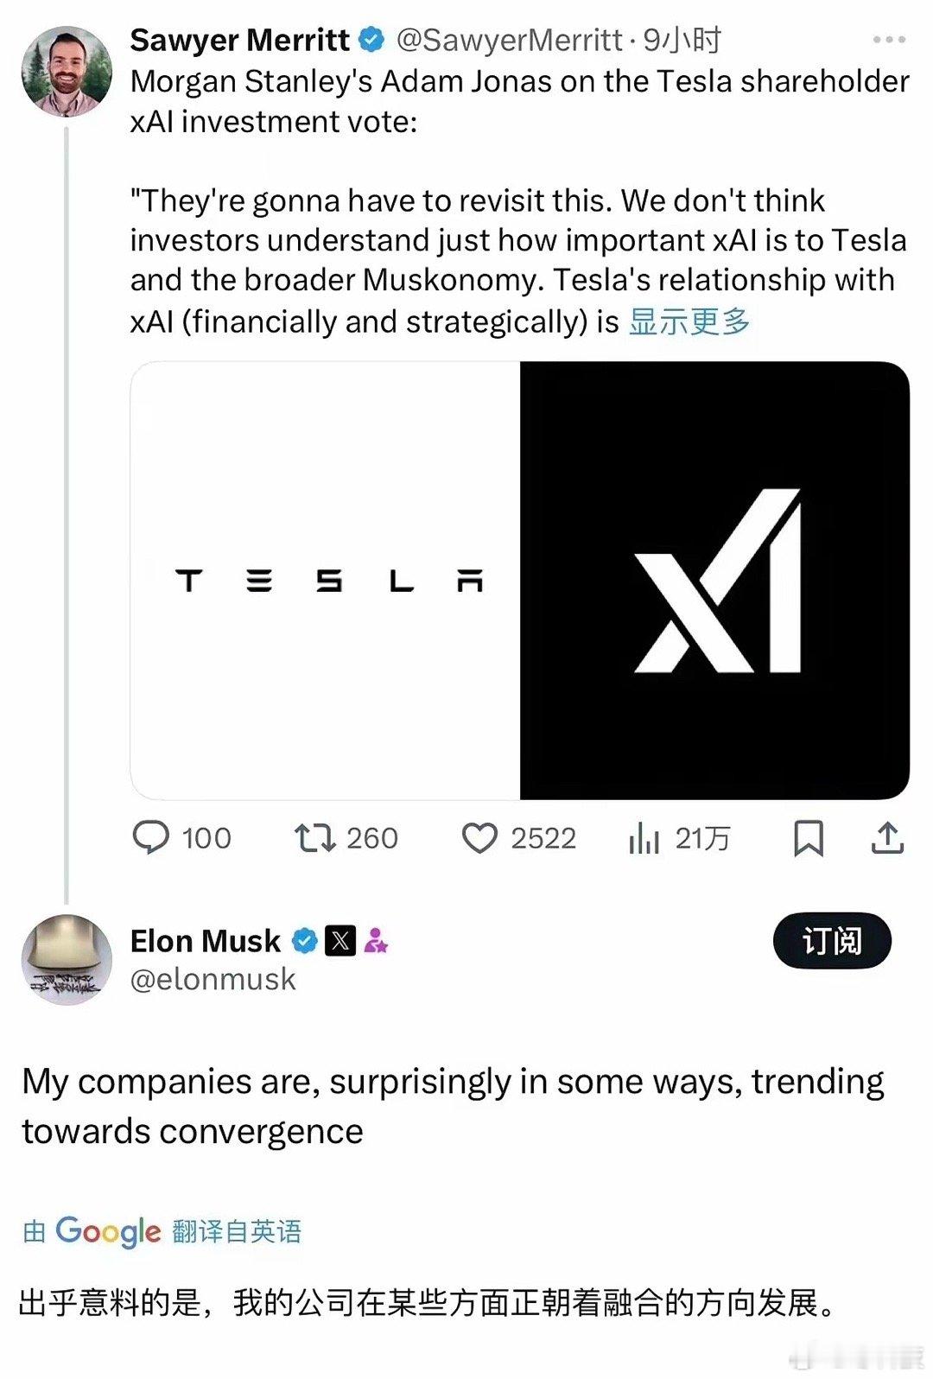The width and height of the screenshot is (933, 1379).
Task: Click Sawyer Merritt's blue verified badge
Action: coord(371,40)
